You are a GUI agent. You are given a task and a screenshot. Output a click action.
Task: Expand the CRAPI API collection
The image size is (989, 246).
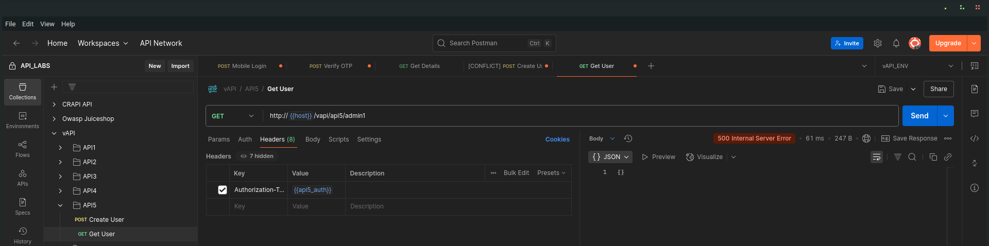tap(54, 104)
